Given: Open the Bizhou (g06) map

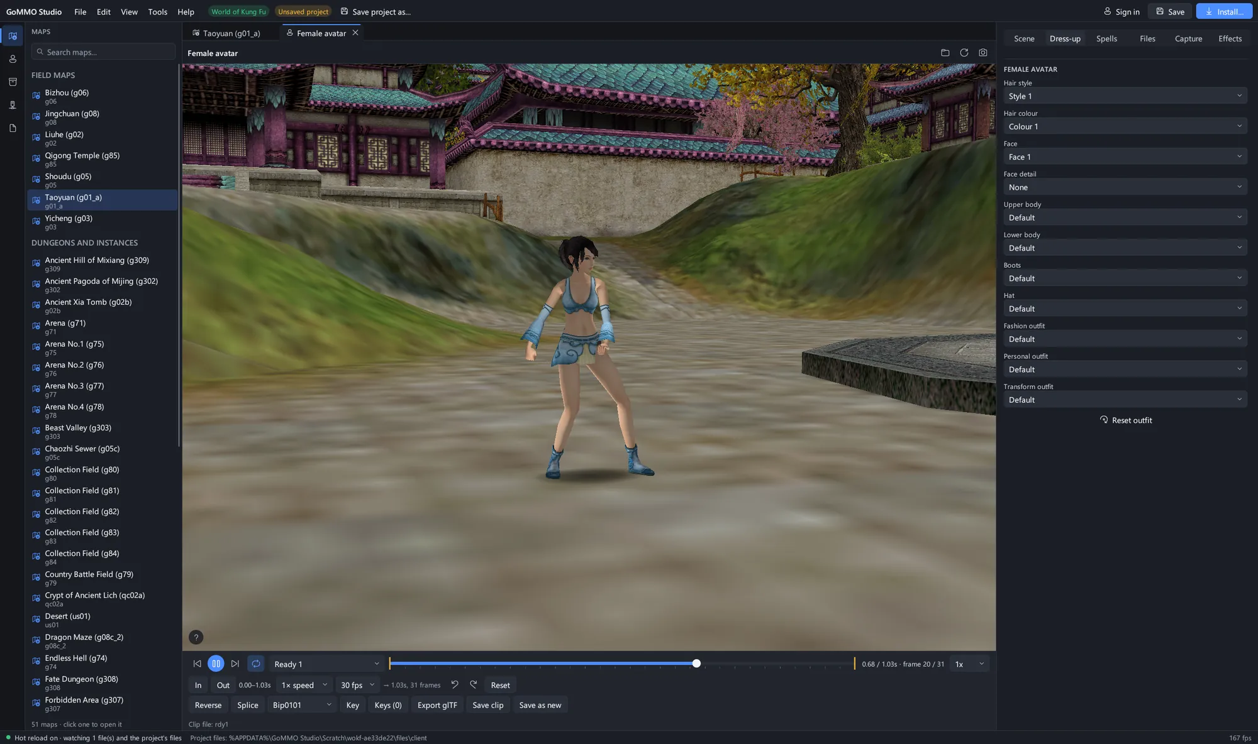Looking at the screenshot, I should (103, 96).
